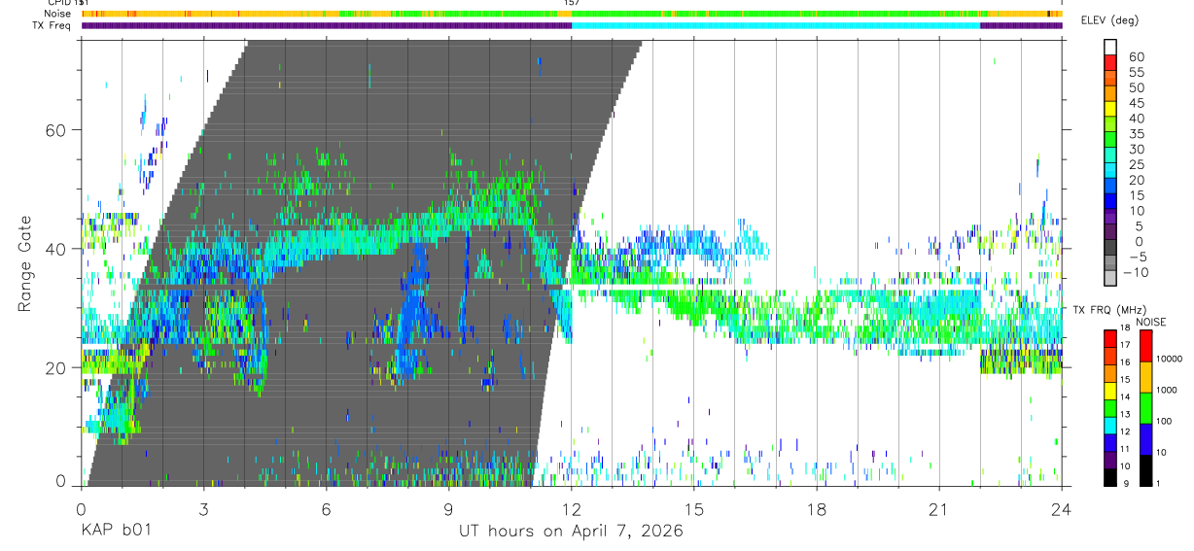Select cyan swatch in TX FRQ color bar
This screenshot has width=1194, height=551.
(x=1109, y=428)
